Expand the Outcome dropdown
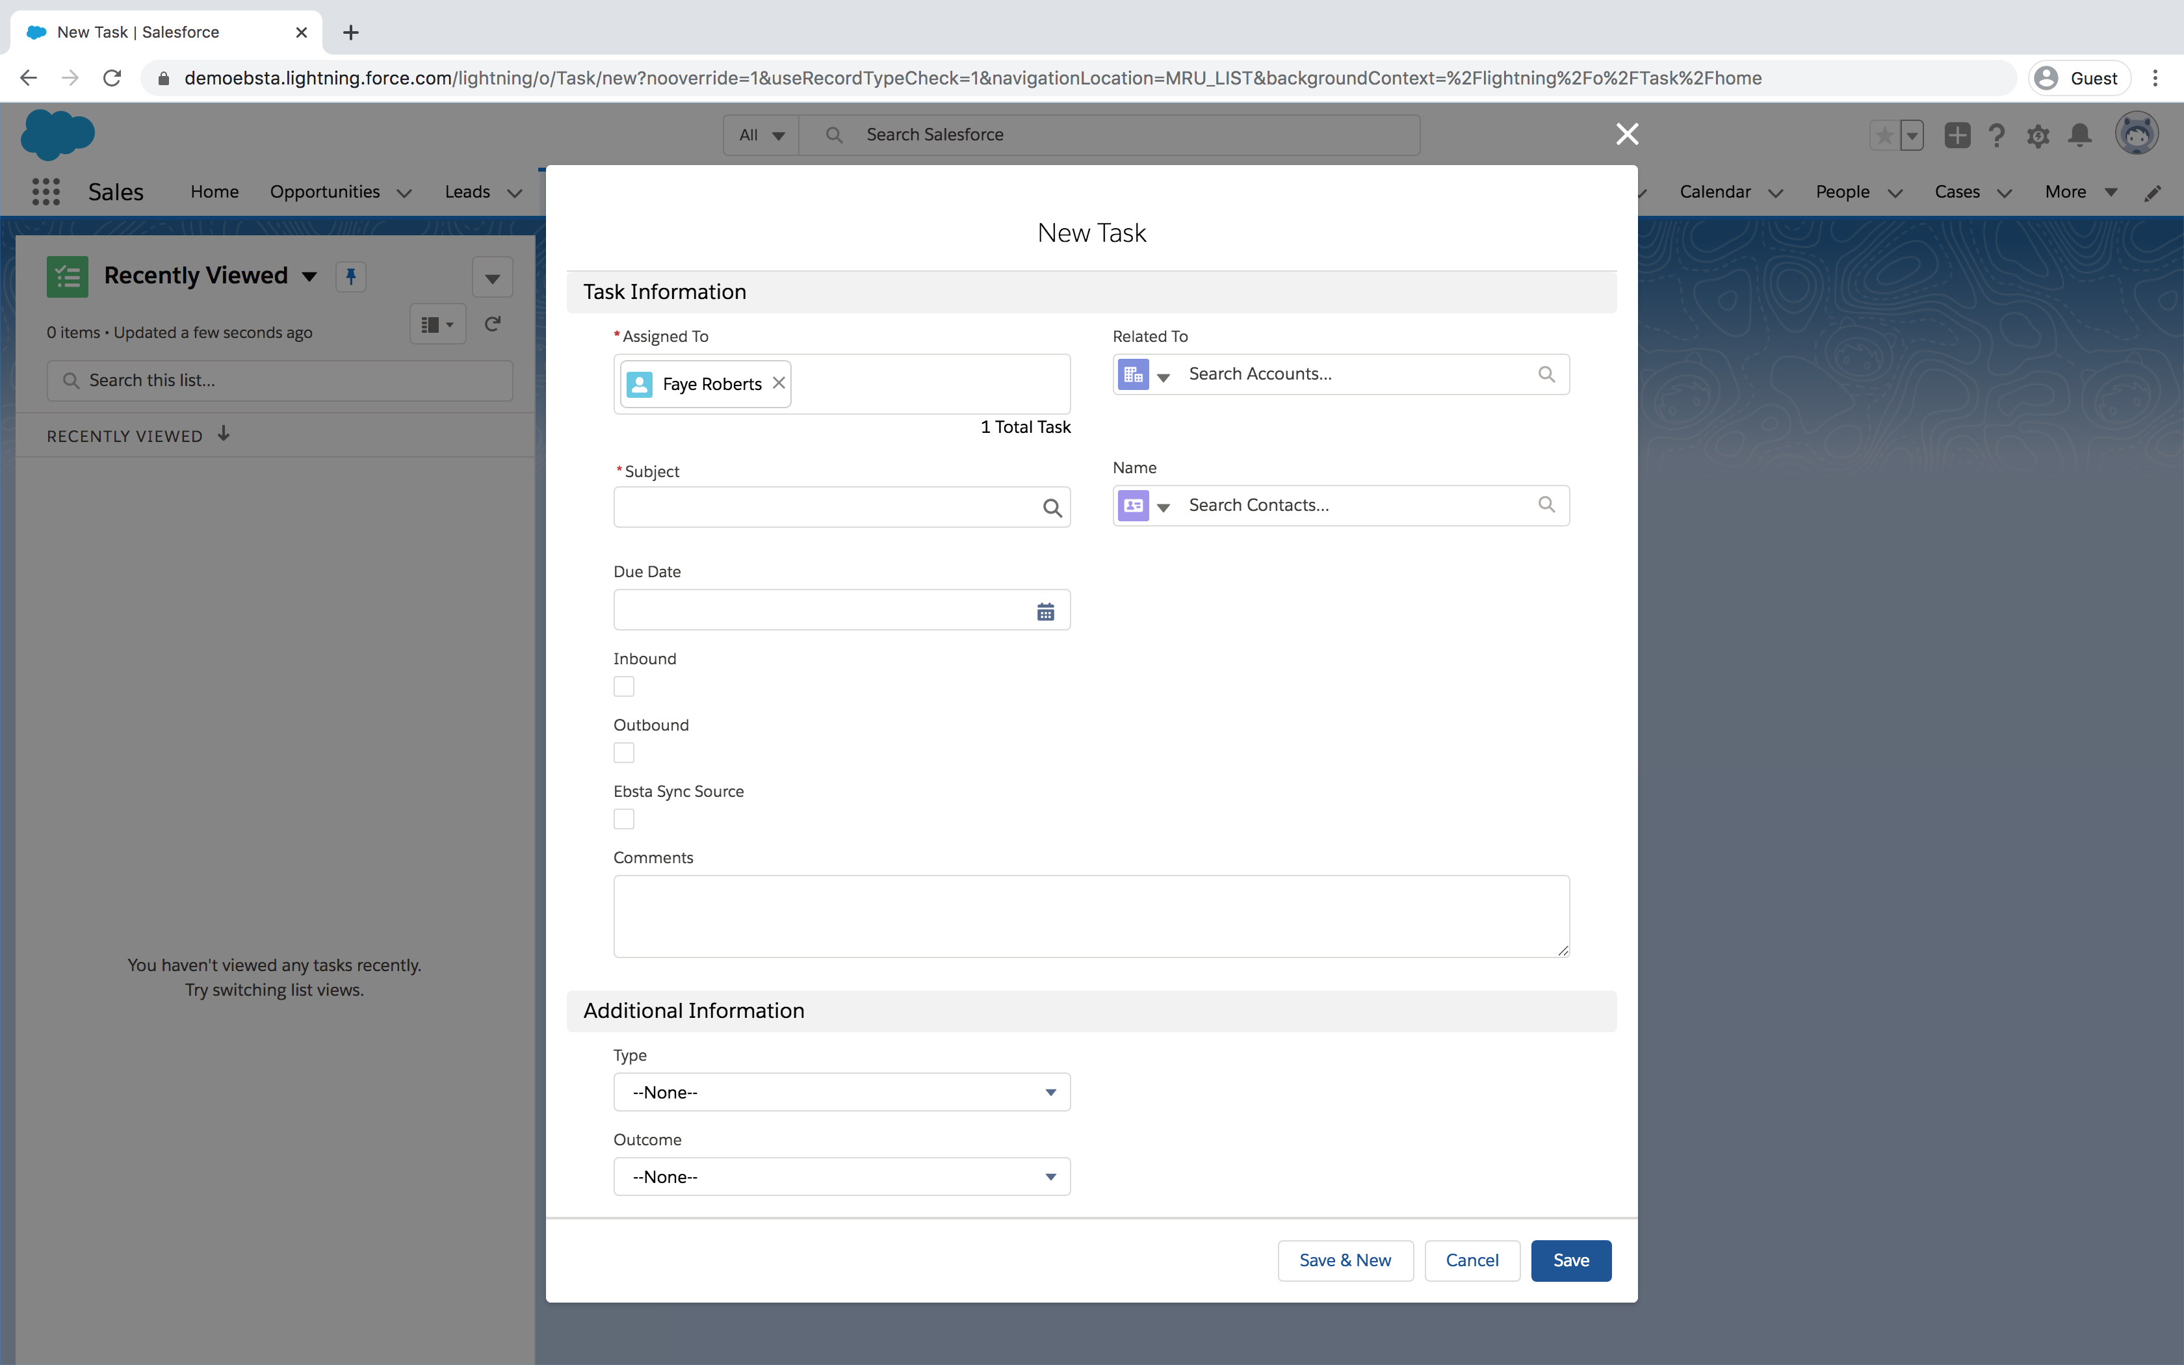Image resolution: width=2184 pixels, height=1365 pixels. [841, 1176]
